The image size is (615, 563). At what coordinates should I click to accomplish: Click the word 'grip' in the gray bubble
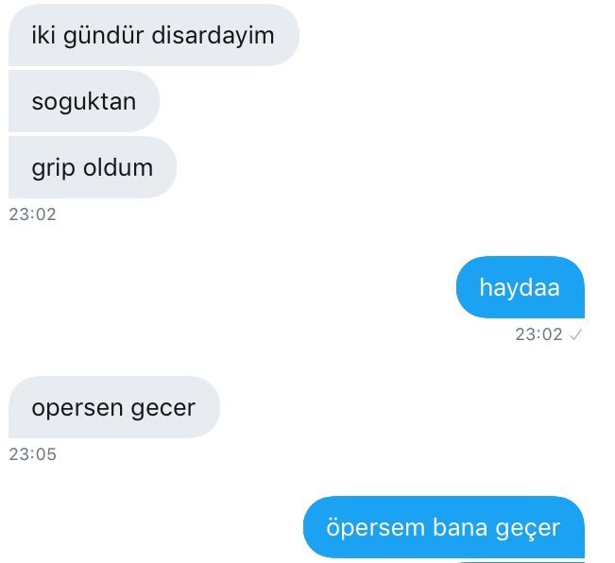(x=53, y=169)
